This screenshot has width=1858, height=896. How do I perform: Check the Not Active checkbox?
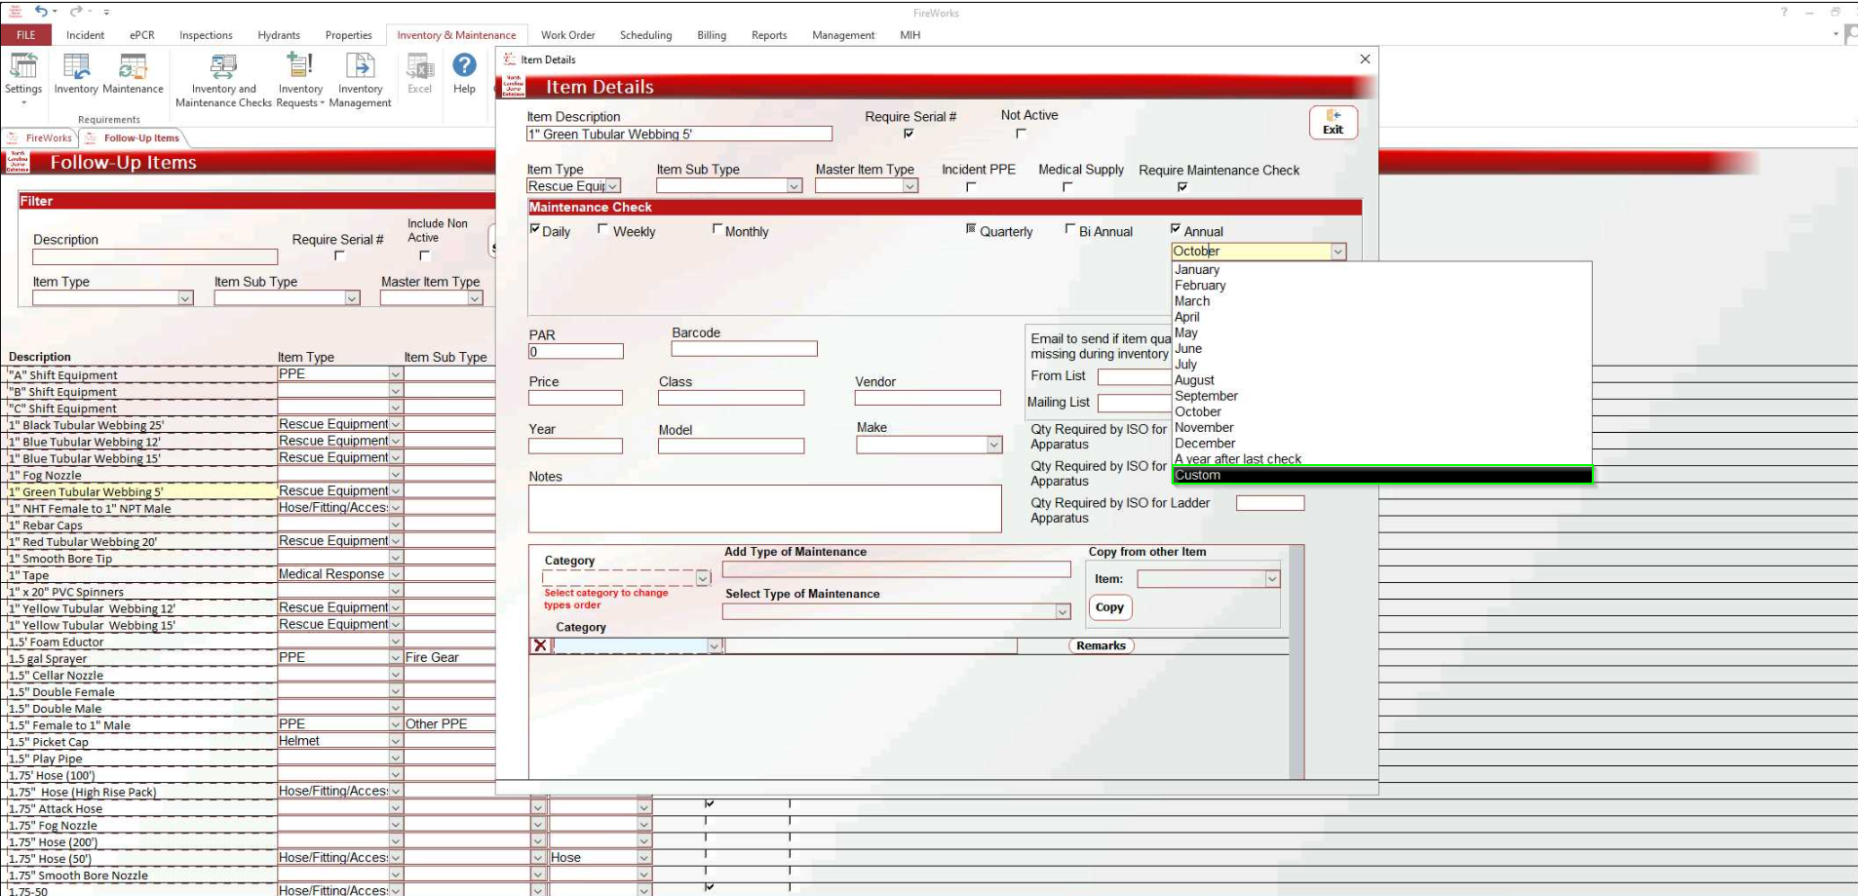(1021, 134)
